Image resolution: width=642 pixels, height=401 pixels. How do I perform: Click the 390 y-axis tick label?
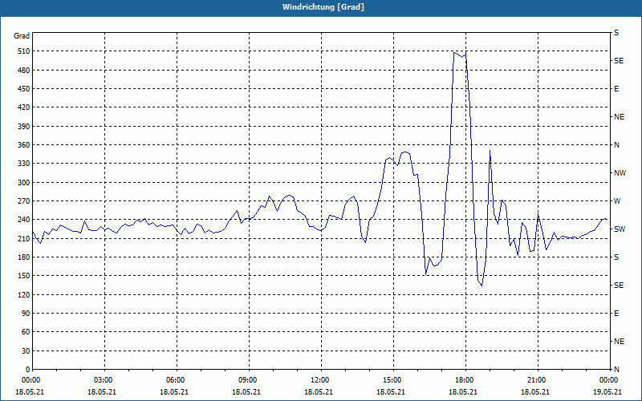24,126
